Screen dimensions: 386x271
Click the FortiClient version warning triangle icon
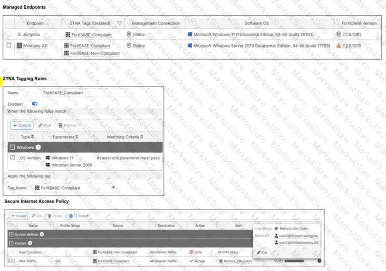pos(338,46)
